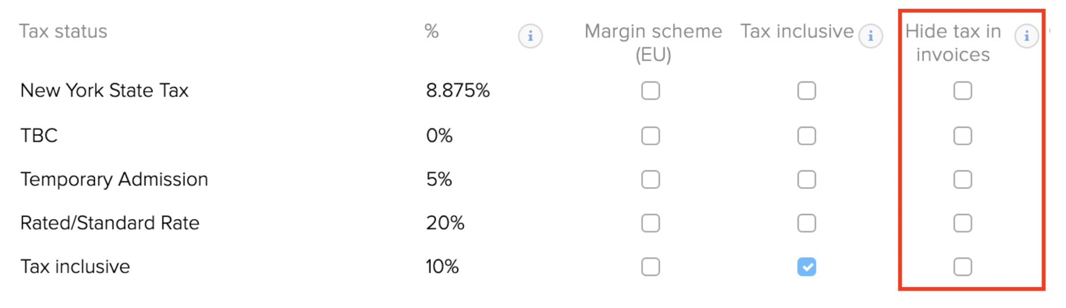The height and width of the screenshot is (308, 1066).
Task: Uncheck Tax inclusive for 10% Tax inclusive row
Action: point(807,267)
